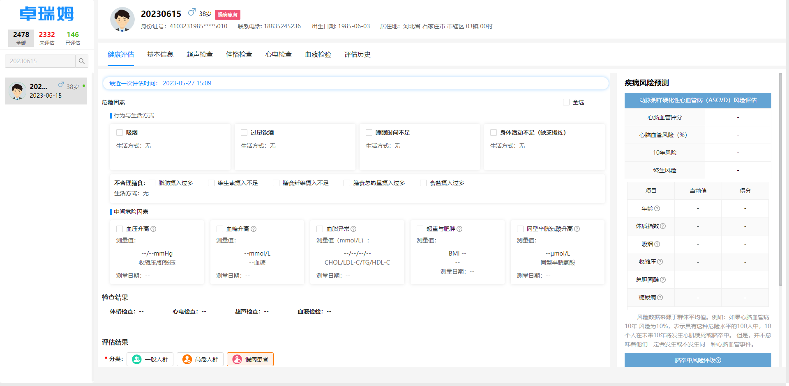Click the patient search input field
This screenshot has height=386, width=789.
(x=40, y=61)
